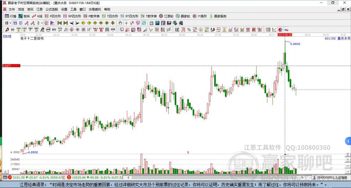Open the 浏览 menu
The height and width of the screenshot is (188, 351).
21,9
